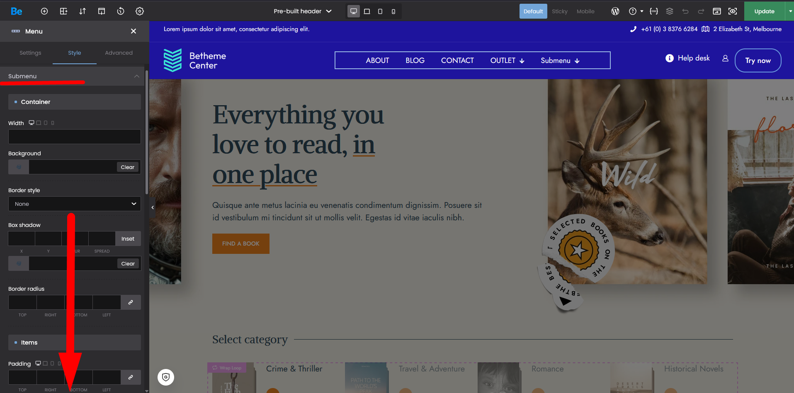Open the layers navigator icon
This screenshot has width=794, height=393.
point(670,11)
